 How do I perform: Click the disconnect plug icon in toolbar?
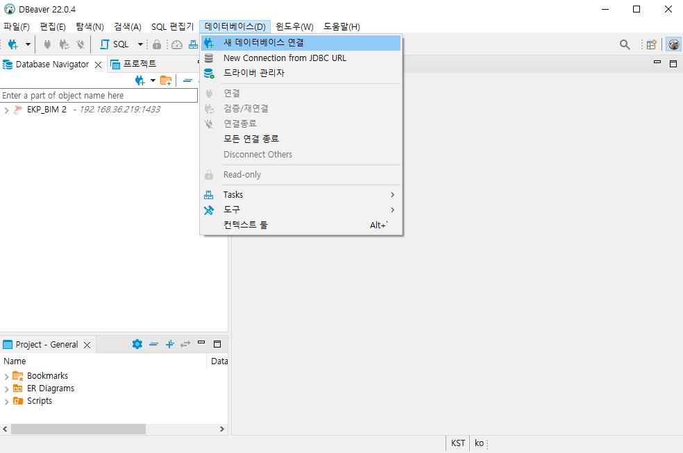tap(80, 44)
